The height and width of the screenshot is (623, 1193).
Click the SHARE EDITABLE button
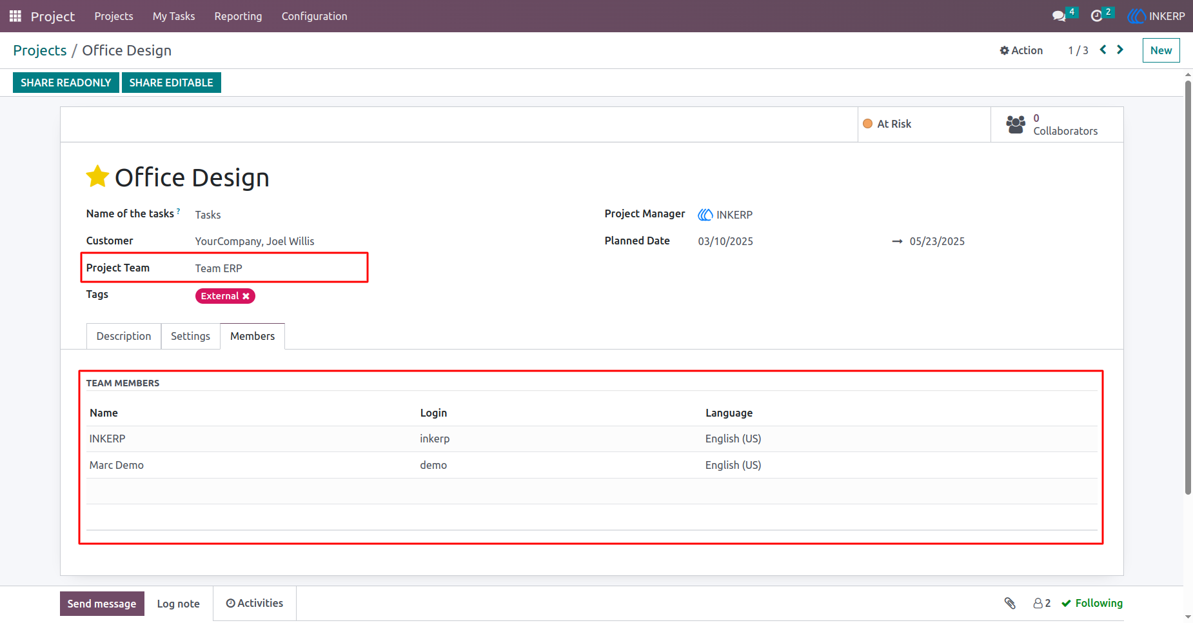click(x=171, y=83)
